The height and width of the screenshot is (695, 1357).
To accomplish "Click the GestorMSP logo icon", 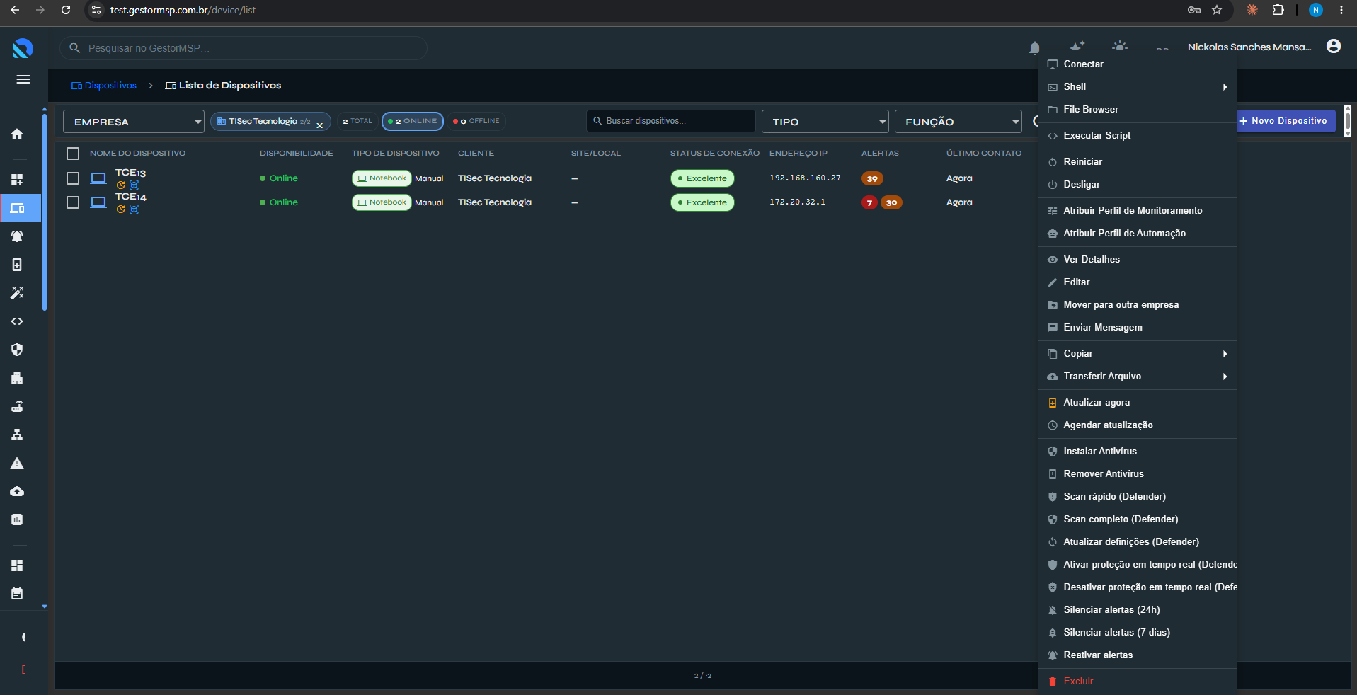I will [x=23, y=48].
